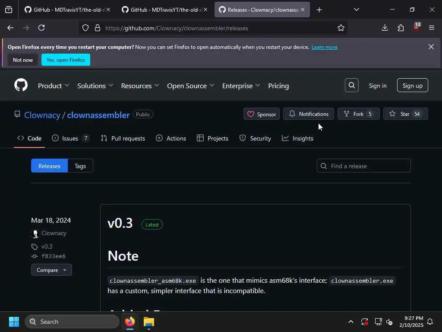Expand the Product menu

point(53,86)
